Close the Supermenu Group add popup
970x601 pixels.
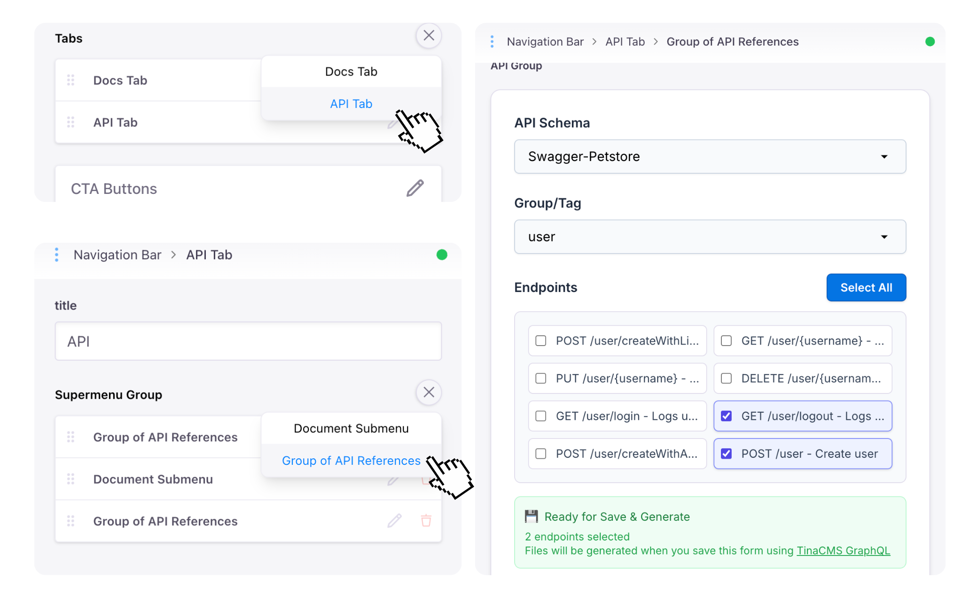pyautogui.click(x=429, y=393)
